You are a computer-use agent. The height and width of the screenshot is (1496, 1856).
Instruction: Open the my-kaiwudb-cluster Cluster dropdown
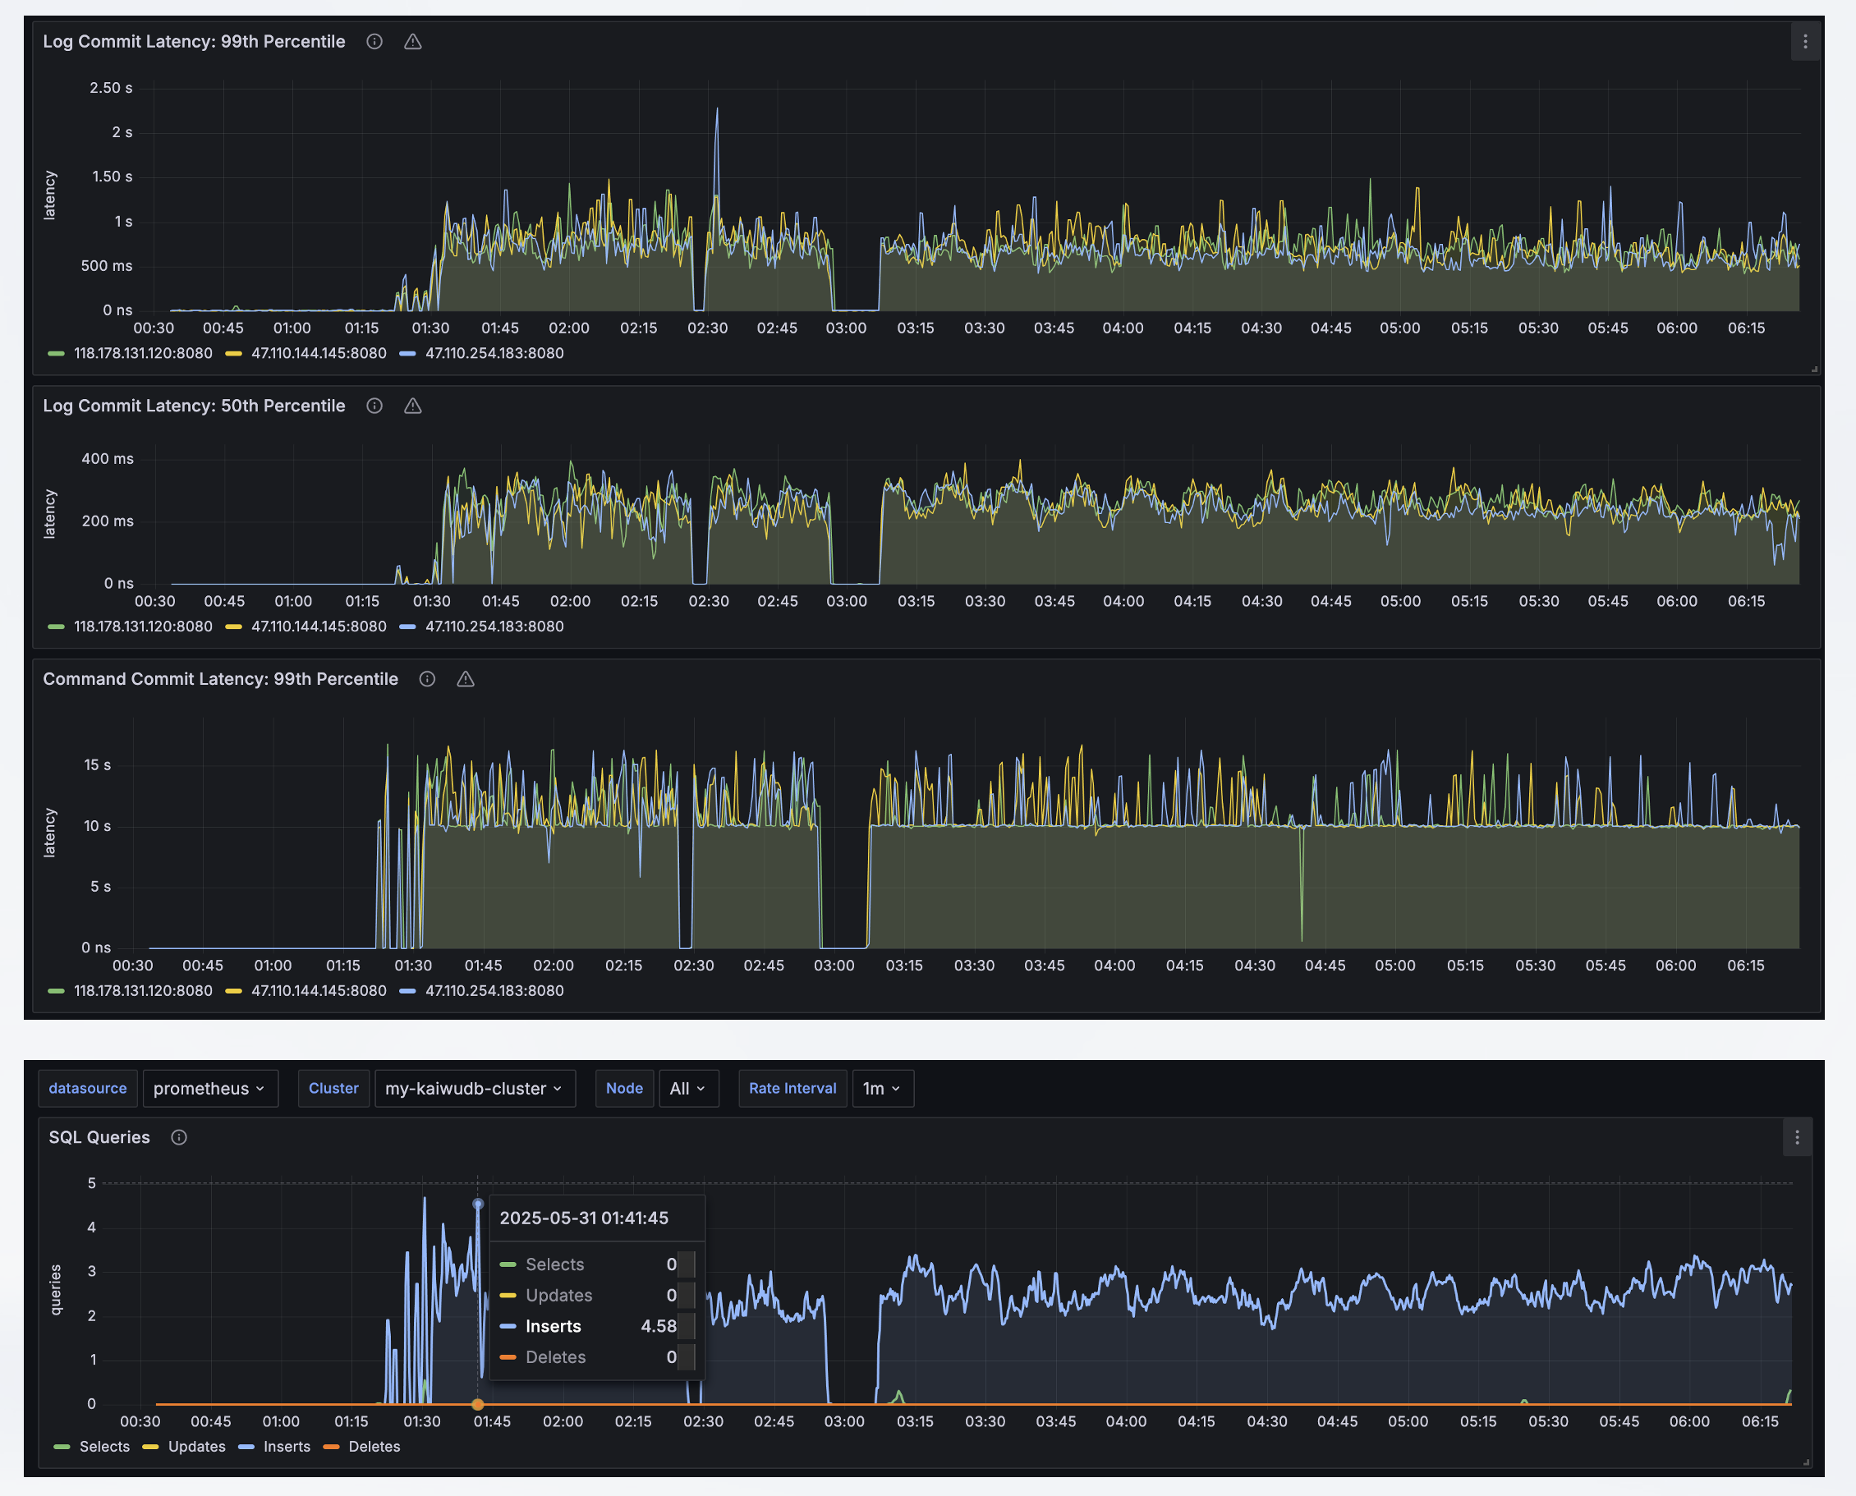tap(473, 1089)
